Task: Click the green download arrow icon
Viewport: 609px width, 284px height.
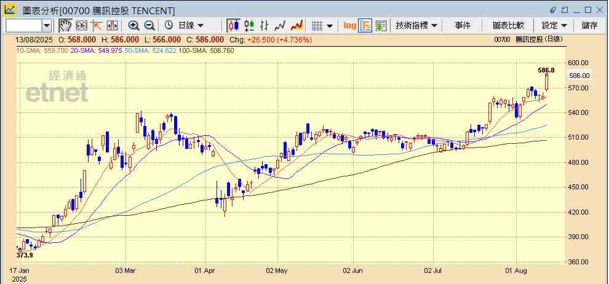Action: pos(381,26)
